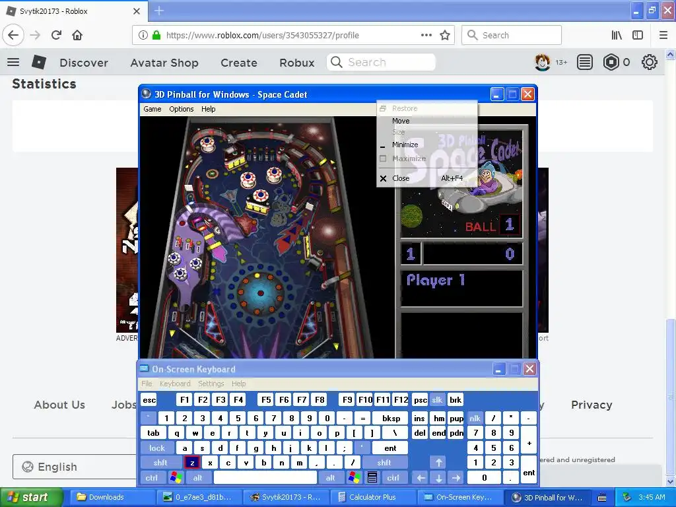Toggle the left alt key
Image resolution: width=676 pixels, height=507 pixels.
pyautogui.click(x=198, y=478)
